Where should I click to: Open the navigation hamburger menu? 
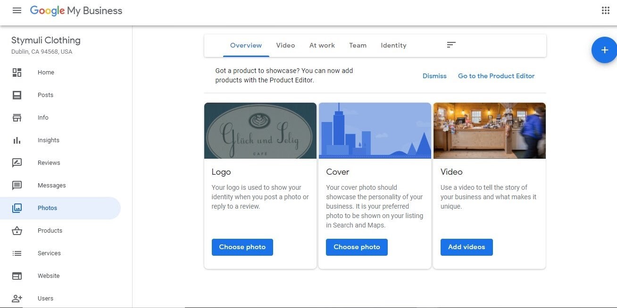(17, 10)
